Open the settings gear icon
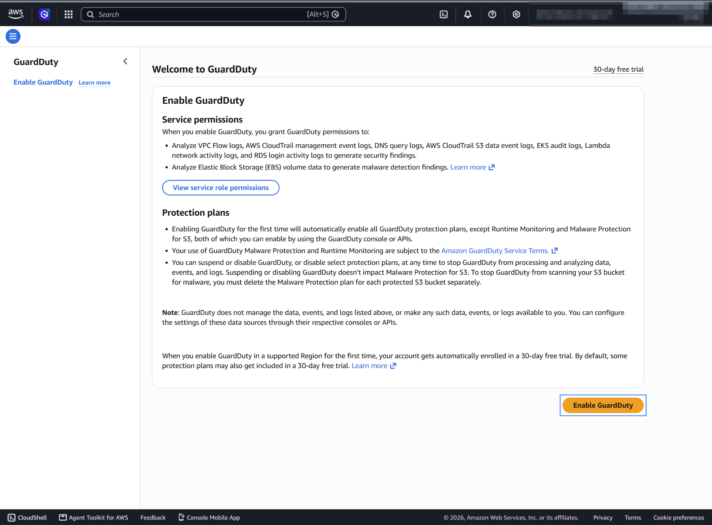 (x=516, y=14)
